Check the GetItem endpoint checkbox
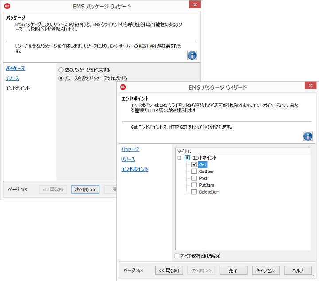 coord(194,172)
